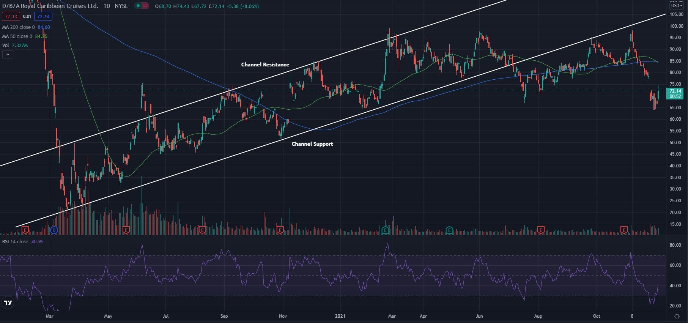Image resolution: width=688 pixels, height=323 pixels.
Task: Click the RSI value 40.95
Action: (37, 242)
